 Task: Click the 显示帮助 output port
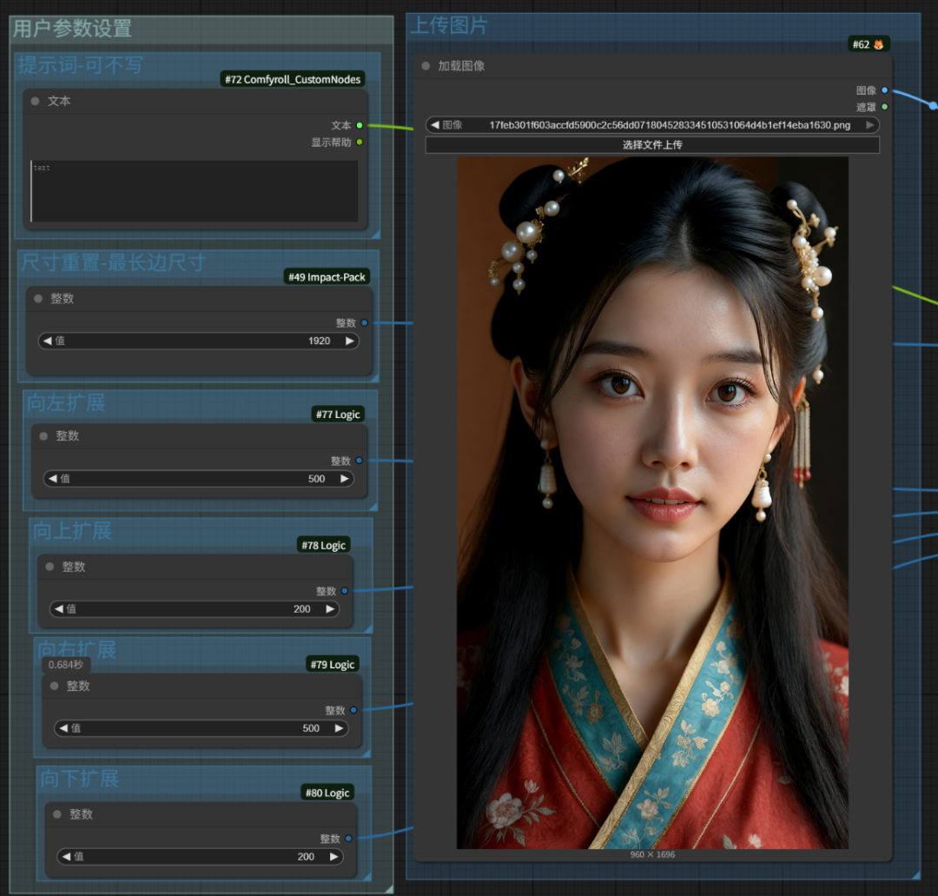(360, 142)
